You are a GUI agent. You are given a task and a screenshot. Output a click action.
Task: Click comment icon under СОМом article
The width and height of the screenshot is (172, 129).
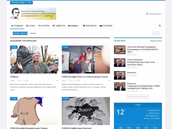pyautogui.click(x=57, y=81)
